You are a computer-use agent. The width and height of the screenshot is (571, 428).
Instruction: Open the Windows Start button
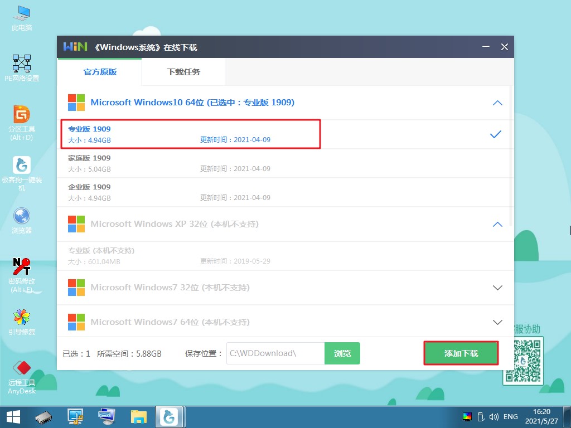[x=13, y=417]
